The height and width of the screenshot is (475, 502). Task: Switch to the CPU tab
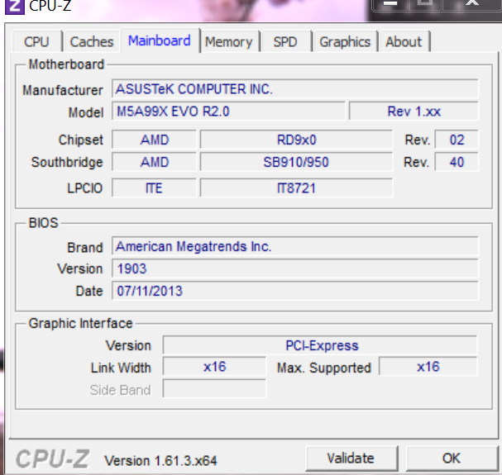click(37, 41)
